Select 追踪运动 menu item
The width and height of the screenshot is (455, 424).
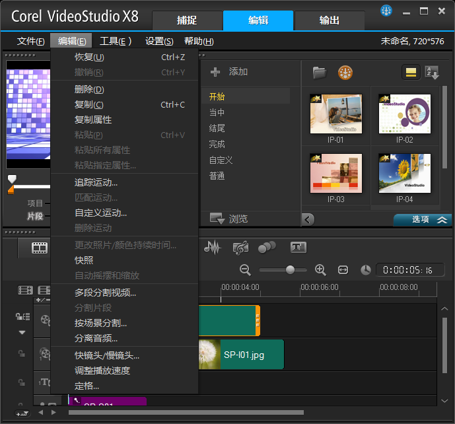125,182
